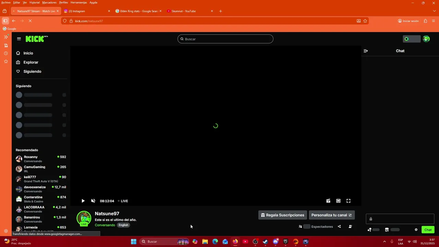Close the Instagram tab
The height and width of the screenshot is (247, 439).
[x=109, y=11]
